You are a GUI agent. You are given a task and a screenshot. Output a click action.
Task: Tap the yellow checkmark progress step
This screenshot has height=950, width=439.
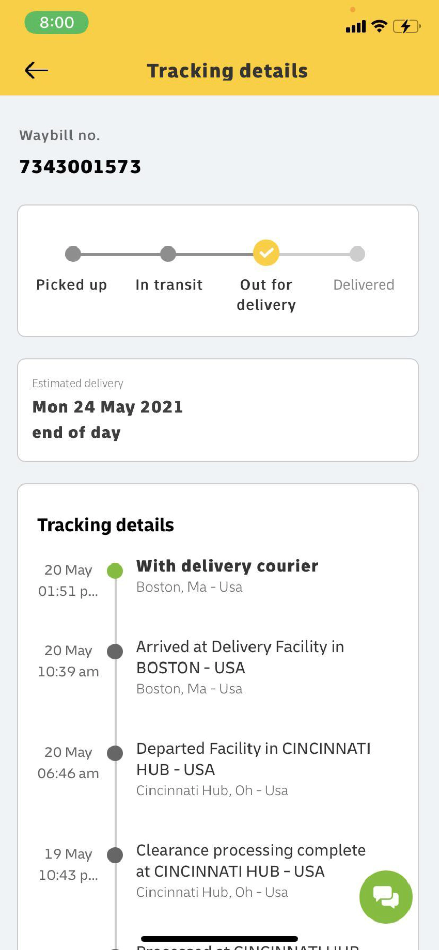(266, 253)
